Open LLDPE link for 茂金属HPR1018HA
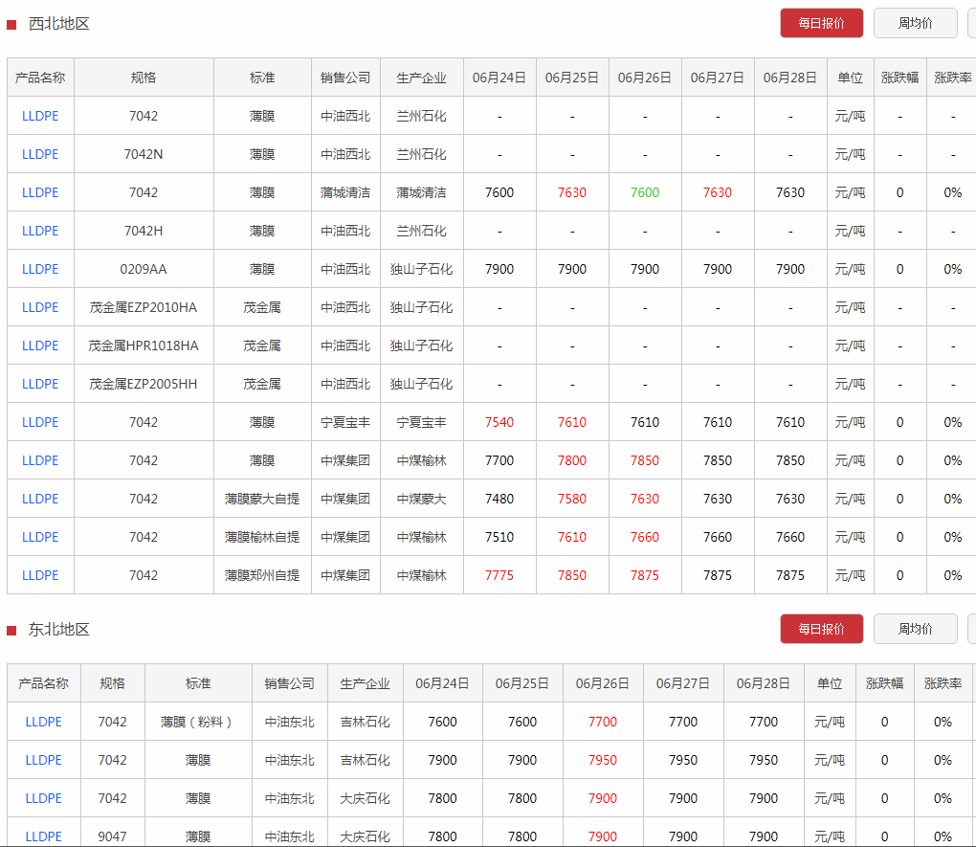The image size is (976, 847). [40, 345]
